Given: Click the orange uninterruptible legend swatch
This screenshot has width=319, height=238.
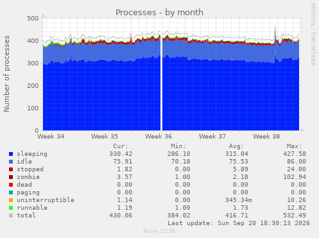Looking at the screenshot, I should tap(11, 200).
